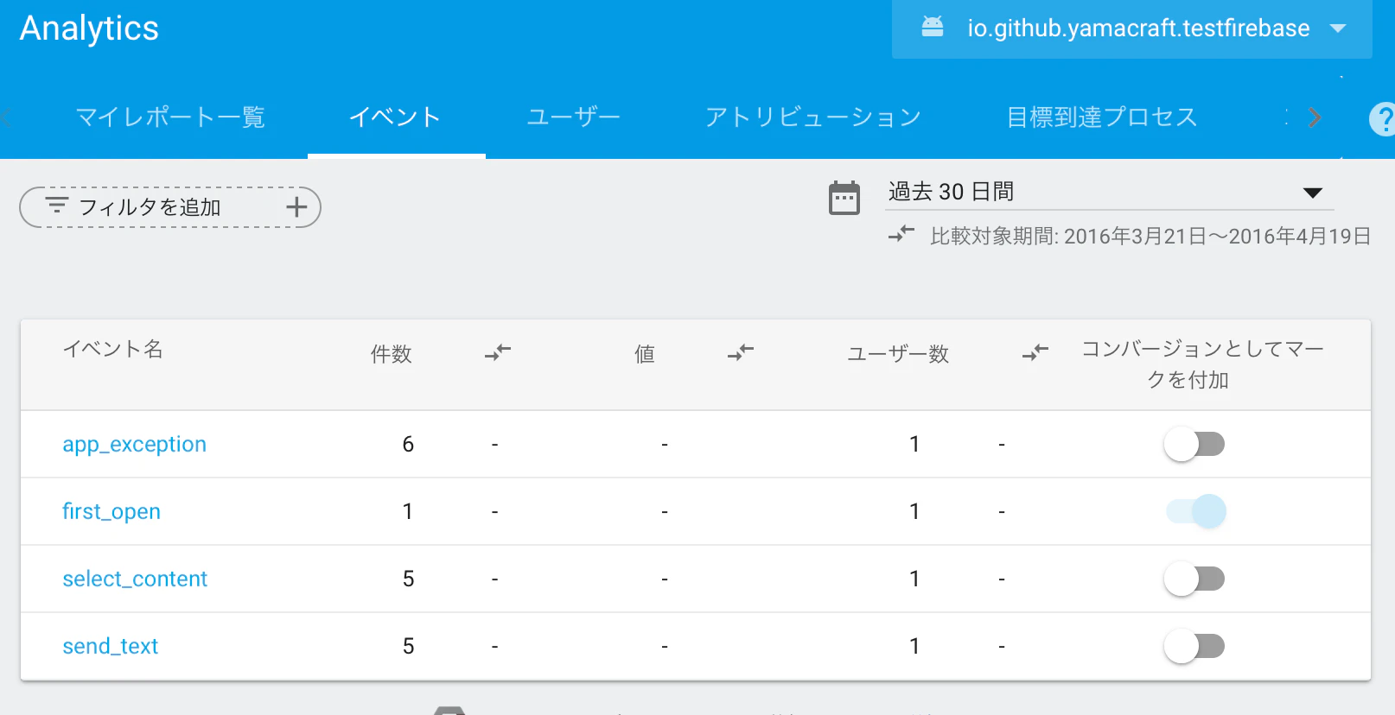Click the compare arrows icon next to 比較対象期間

(901, 234)
